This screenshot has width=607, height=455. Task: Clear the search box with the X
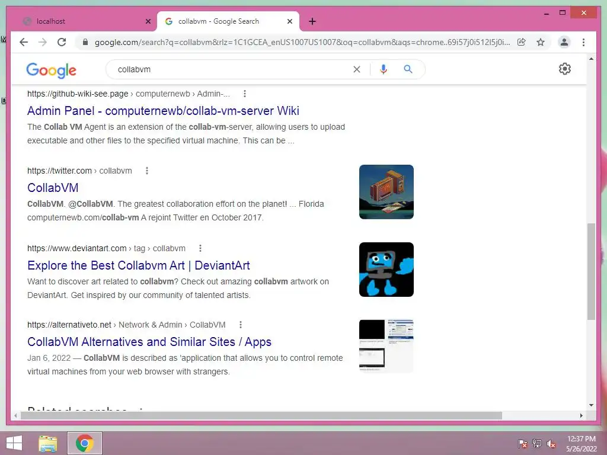coord(356,69)
